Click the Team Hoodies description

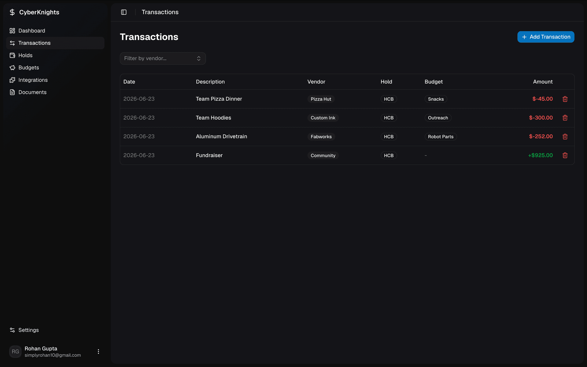click(213, 118)
